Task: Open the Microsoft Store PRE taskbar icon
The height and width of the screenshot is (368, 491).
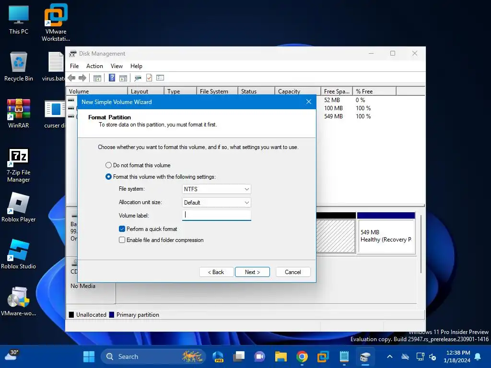Action: pyautogui.click(x=218, y=356)
